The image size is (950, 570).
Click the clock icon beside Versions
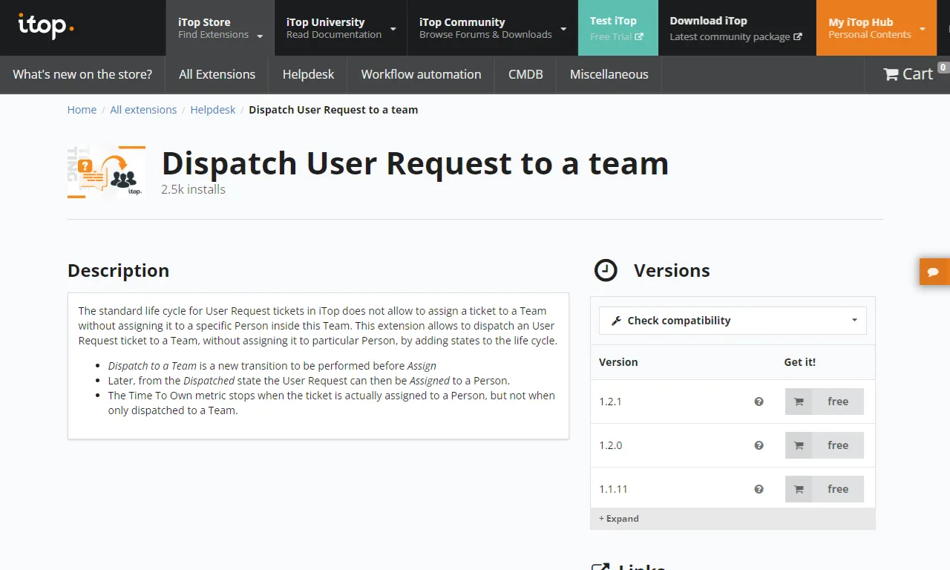[x=606, y=270]
